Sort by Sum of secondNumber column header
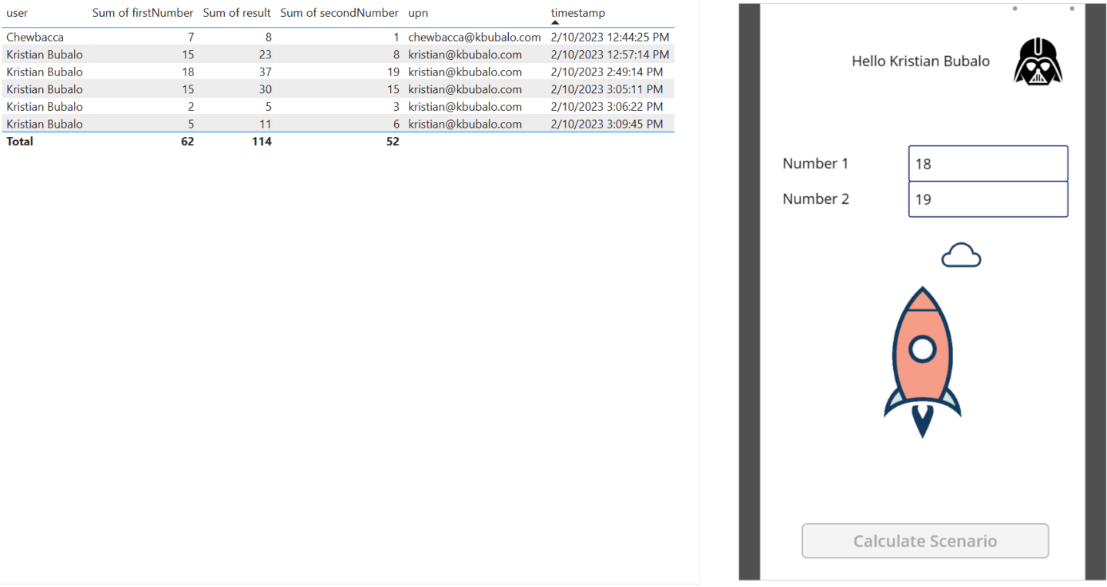Screen dimensions: 1107x587 (x=339, y=13)
